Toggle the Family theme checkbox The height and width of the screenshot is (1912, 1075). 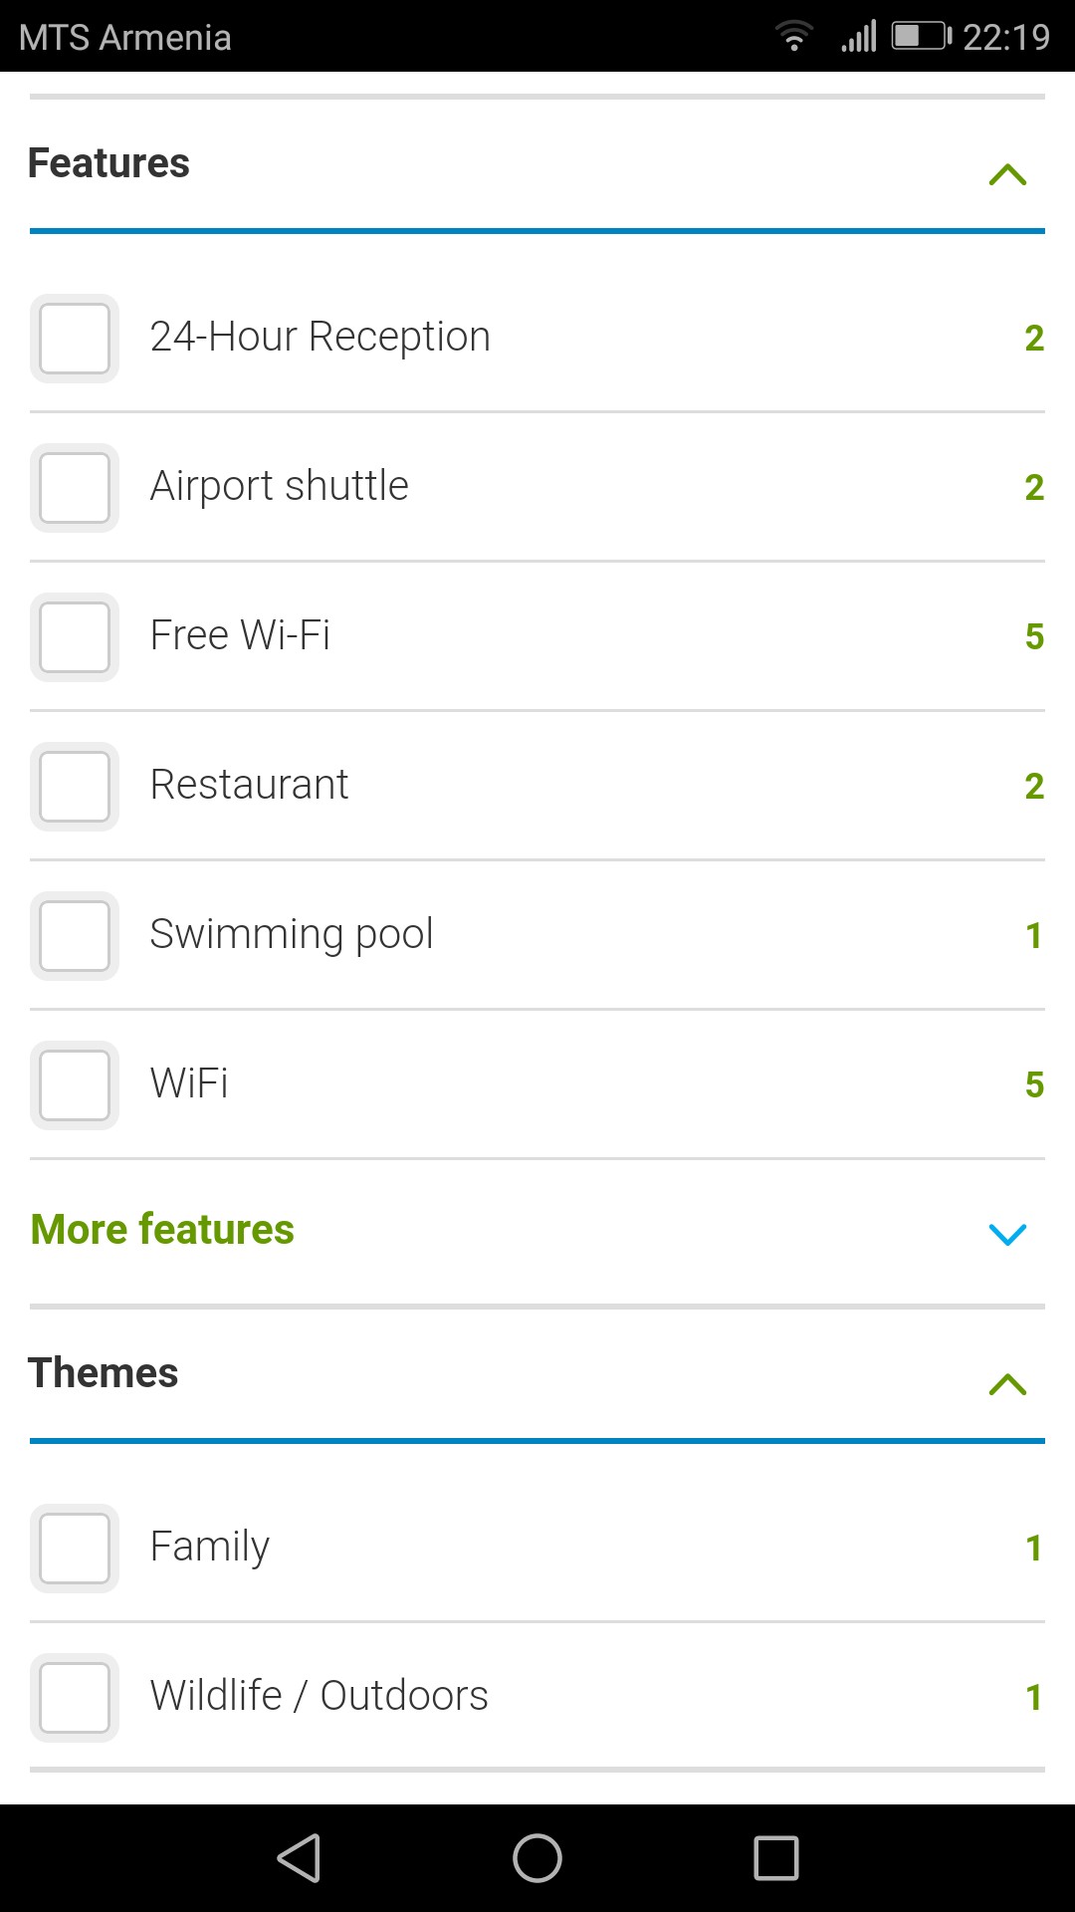click(75, 1549)
